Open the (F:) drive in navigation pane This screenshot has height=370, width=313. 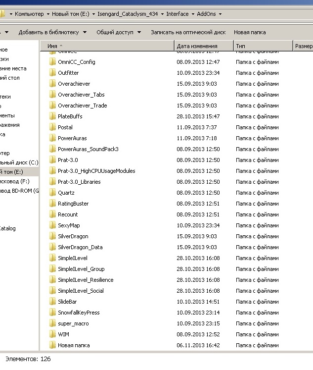tap(15, 181)
